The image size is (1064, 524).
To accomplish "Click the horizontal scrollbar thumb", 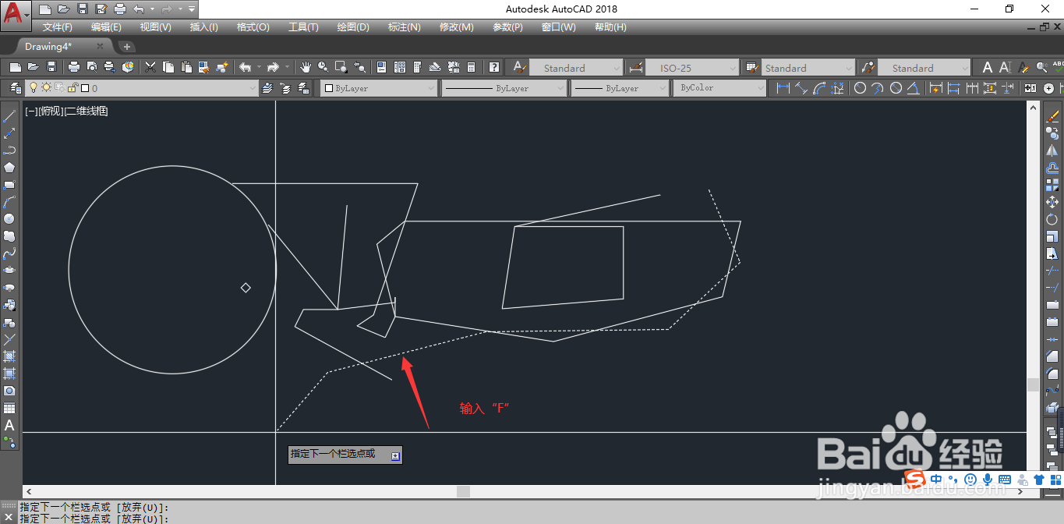I will point(463,491).
